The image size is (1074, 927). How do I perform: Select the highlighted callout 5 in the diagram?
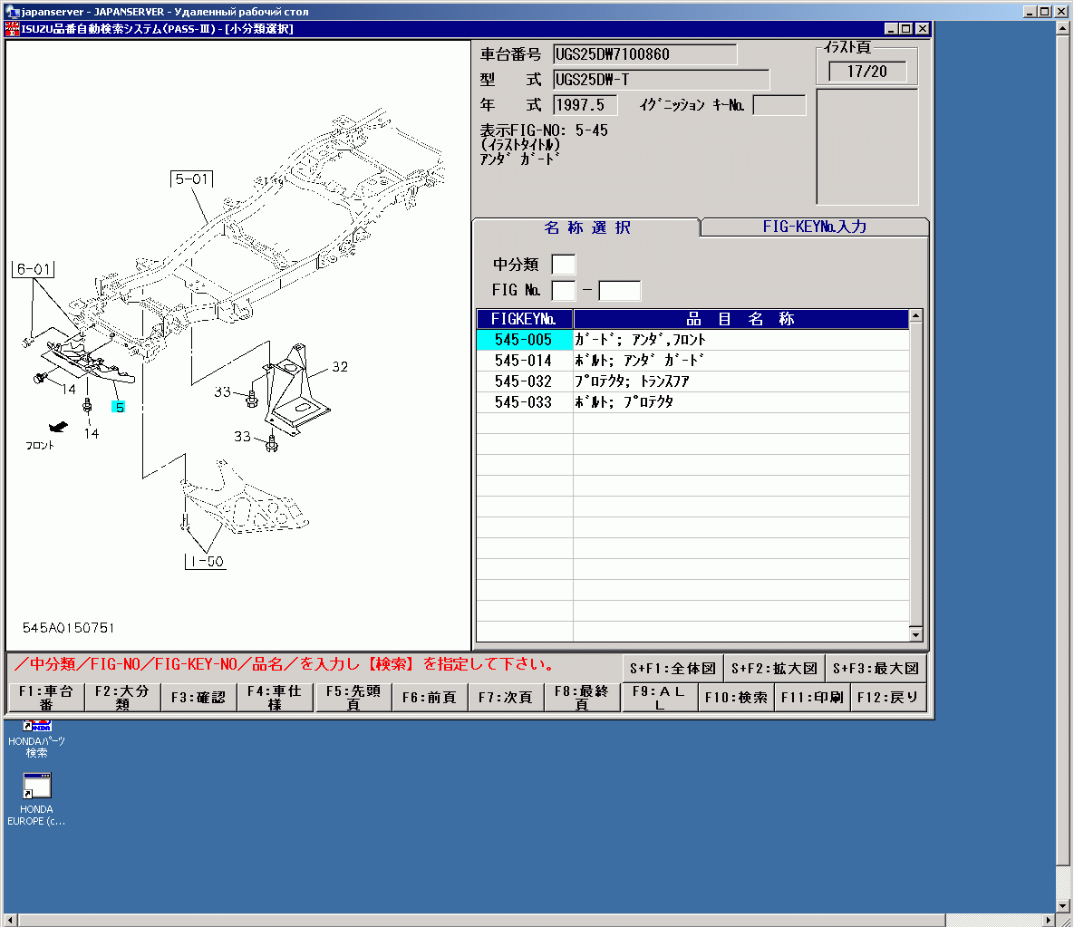[x=119, y=407]
